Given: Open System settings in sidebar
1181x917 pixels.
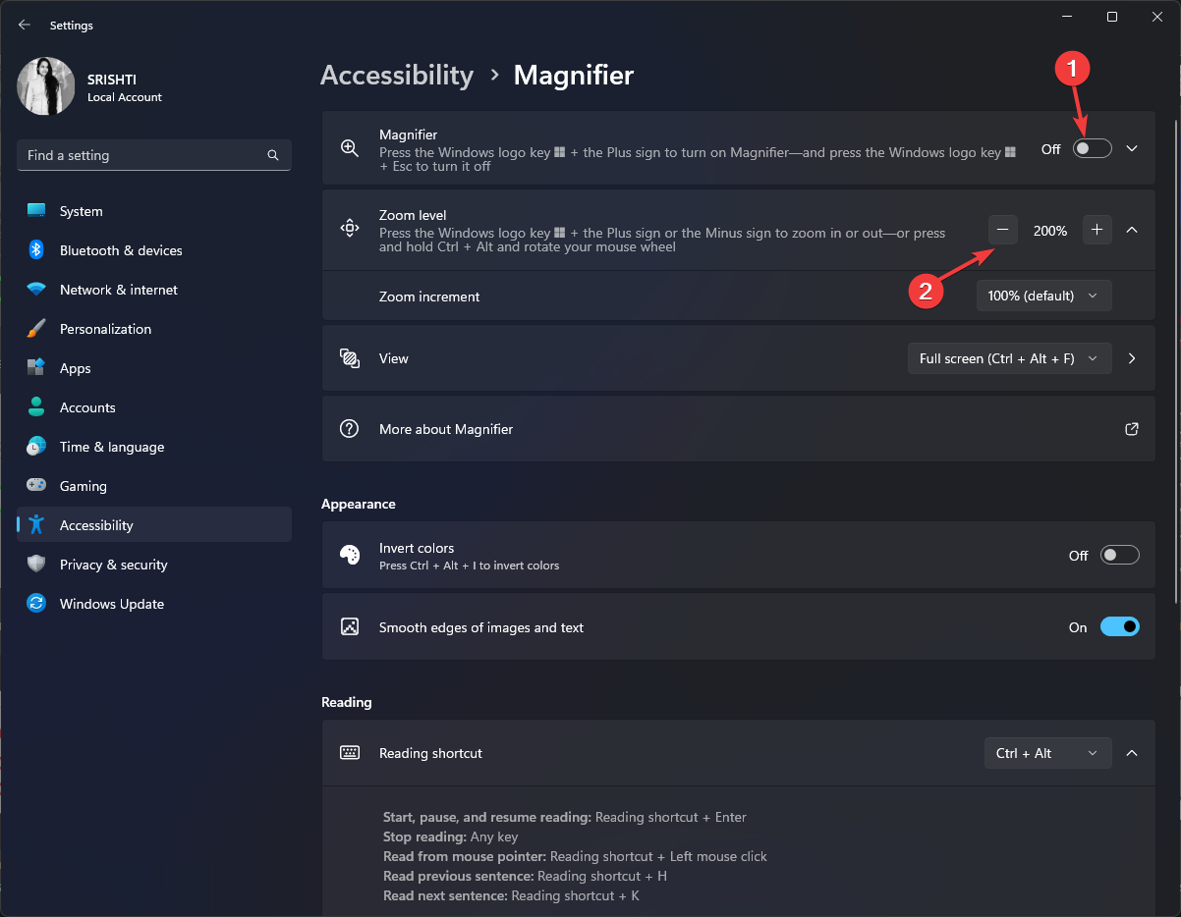Looking at the screenshot, I should tap(154, 211).
